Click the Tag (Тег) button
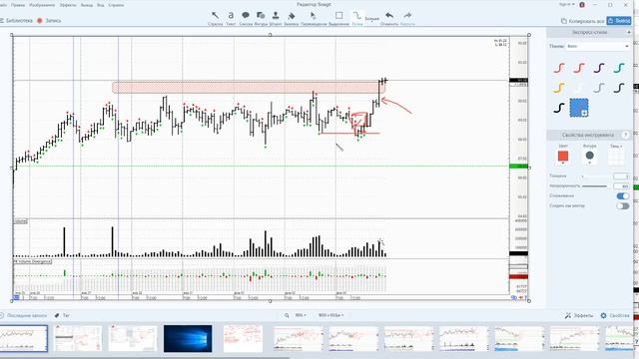Screen dimensions: 639x359 pos(62,315)
